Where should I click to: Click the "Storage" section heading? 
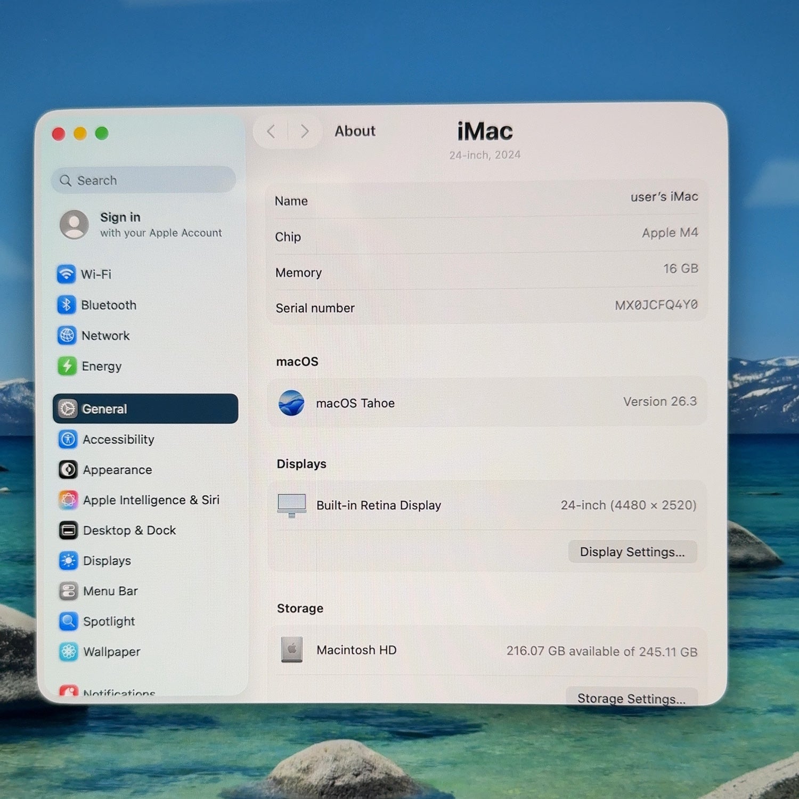coord(300,608)
